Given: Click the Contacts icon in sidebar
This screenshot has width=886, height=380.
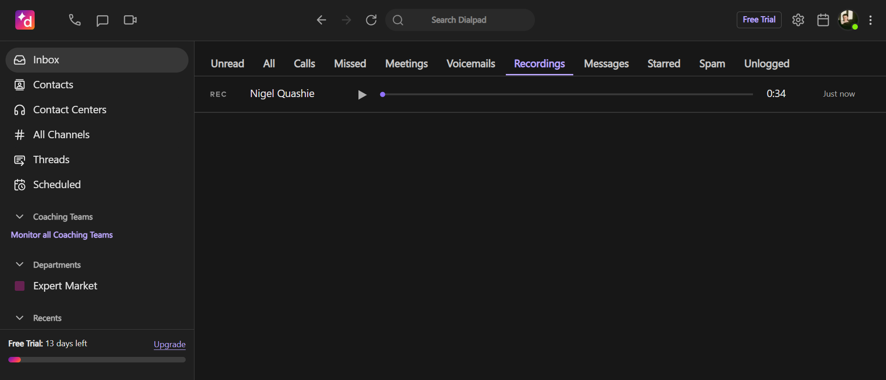Looking at the screenshot, I should click(x=19, y=85).
